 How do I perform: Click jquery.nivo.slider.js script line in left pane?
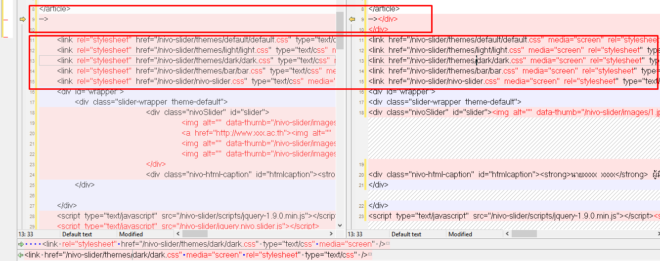(x=188, y=226)
